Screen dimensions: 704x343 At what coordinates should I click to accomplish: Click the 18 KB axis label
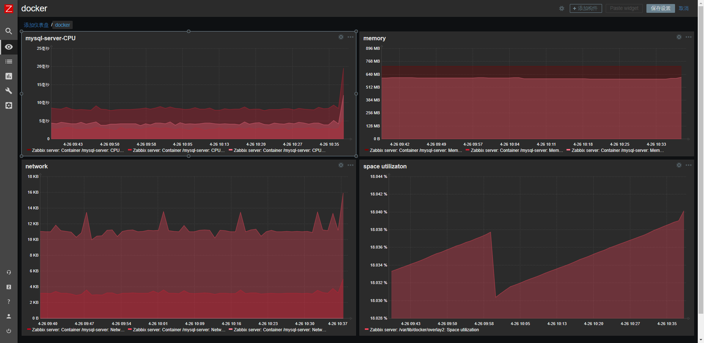pos(33,176)
